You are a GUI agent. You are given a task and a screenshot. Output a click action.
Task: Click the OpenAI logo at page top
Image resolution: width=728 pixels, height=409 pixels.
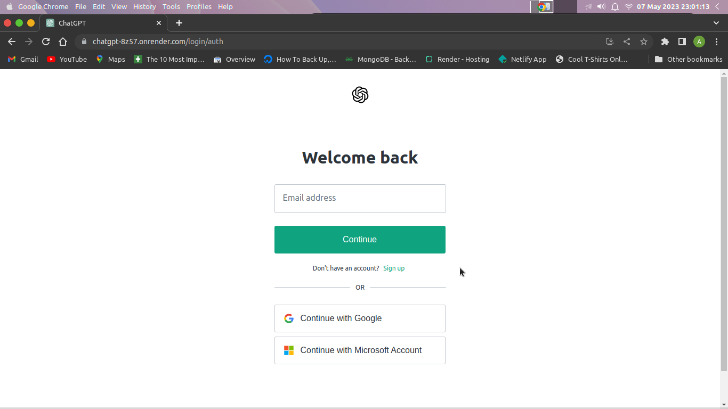coord(360,95)
